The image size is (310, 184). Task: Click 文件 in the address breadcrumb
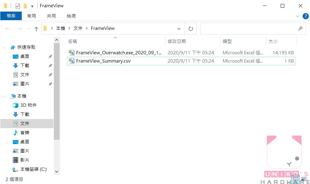click(78, 28)
